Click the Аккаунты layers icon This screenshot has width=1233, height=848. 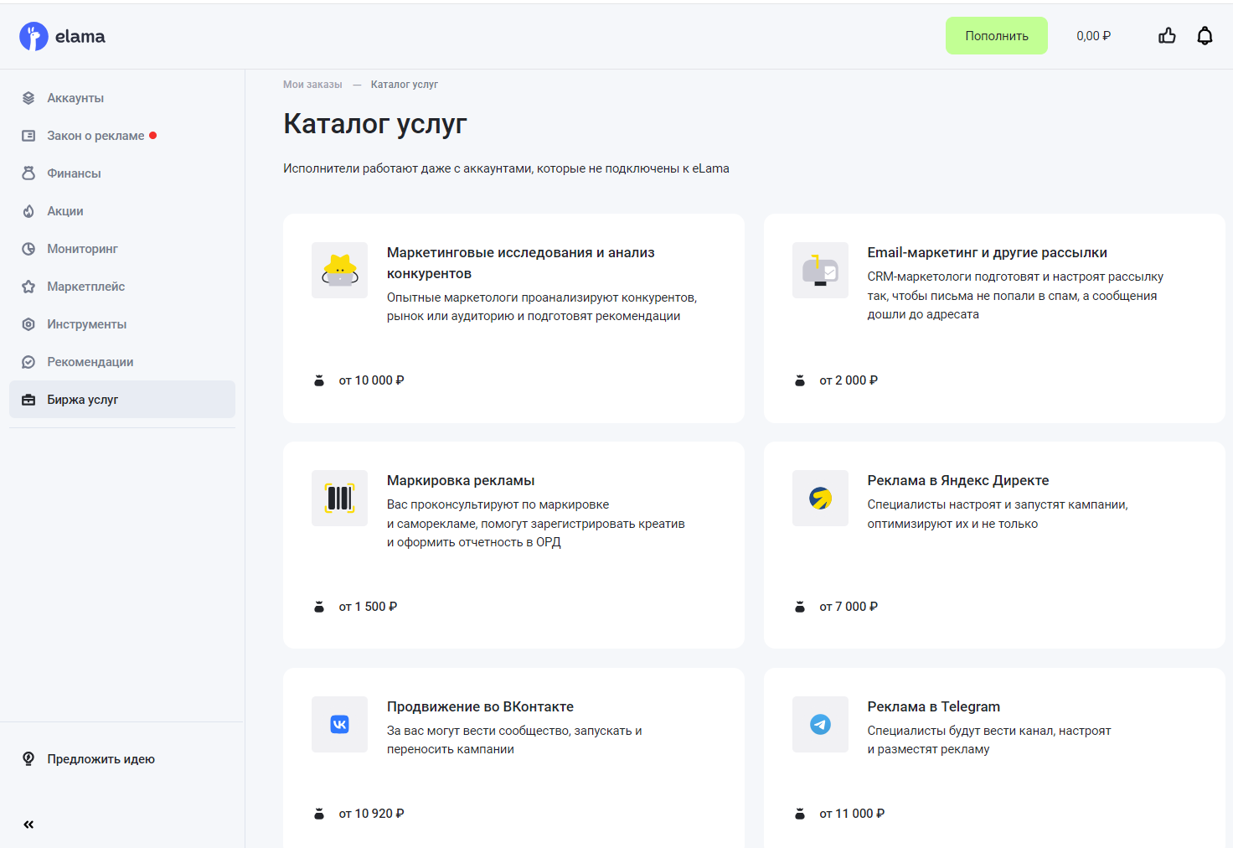[x=28, y=98]
